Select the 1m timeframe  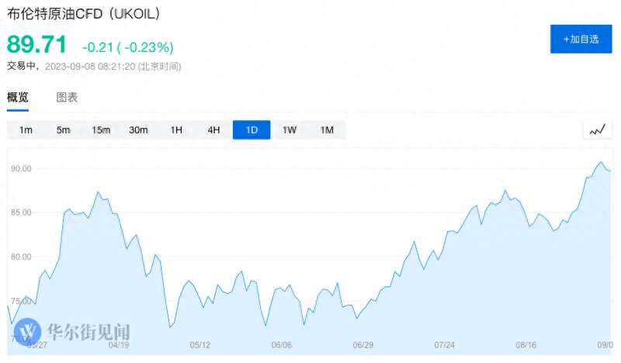click(x=26, y=130)
